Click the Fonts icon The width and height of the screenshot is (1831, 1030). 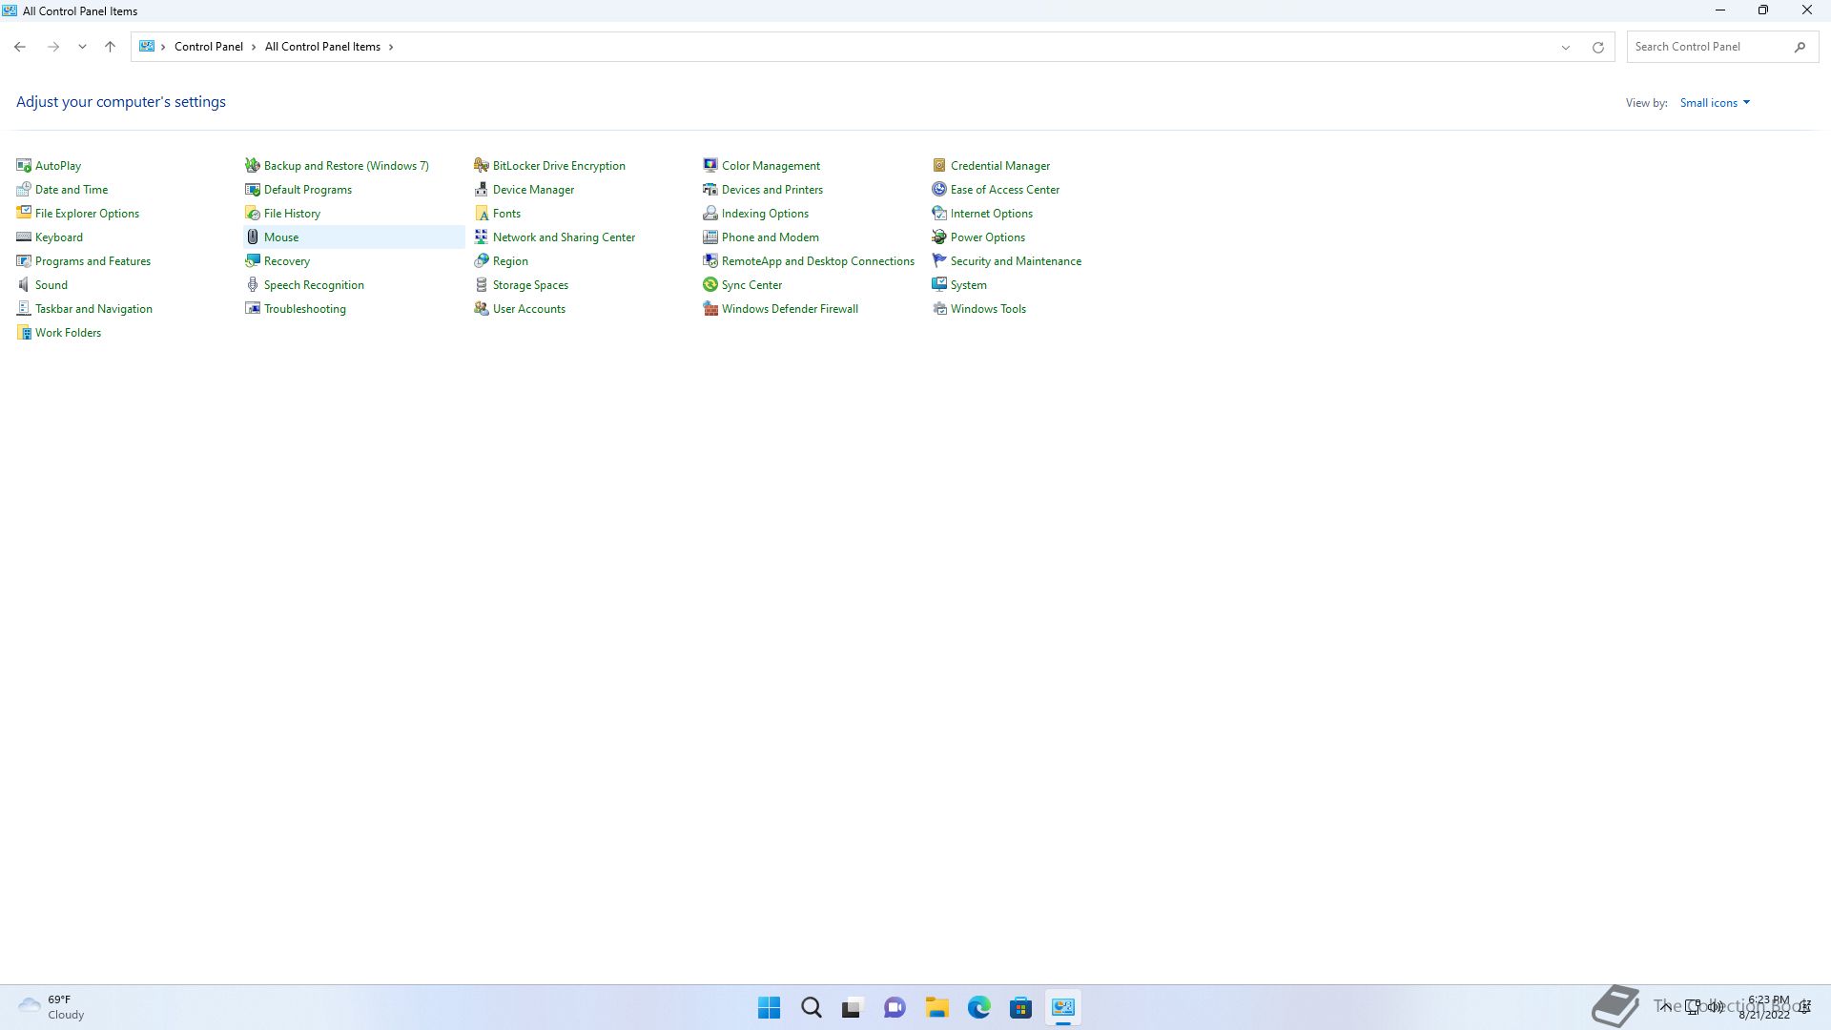point(482,214)
